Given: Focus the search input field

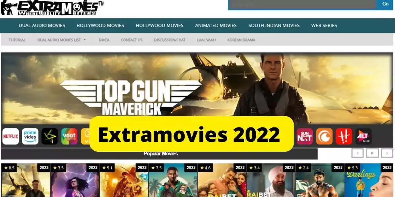Looking at the screenshot, I should click(302, 4).
